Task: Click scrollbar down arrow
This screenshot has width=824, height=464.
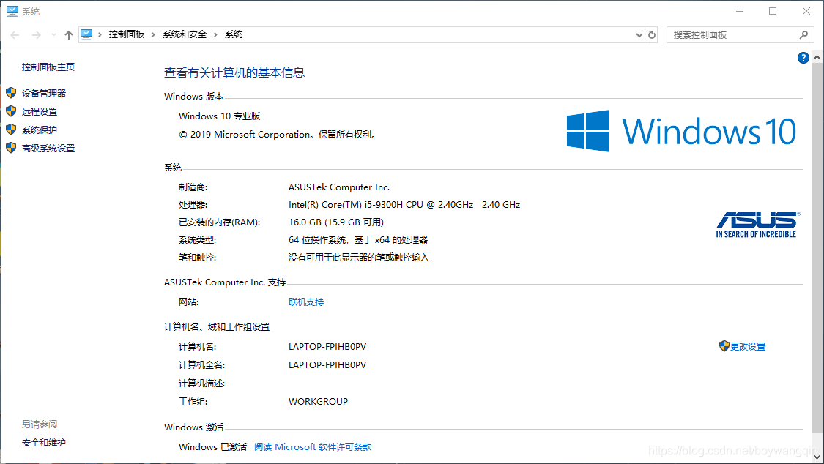Action: coord(817,457)
